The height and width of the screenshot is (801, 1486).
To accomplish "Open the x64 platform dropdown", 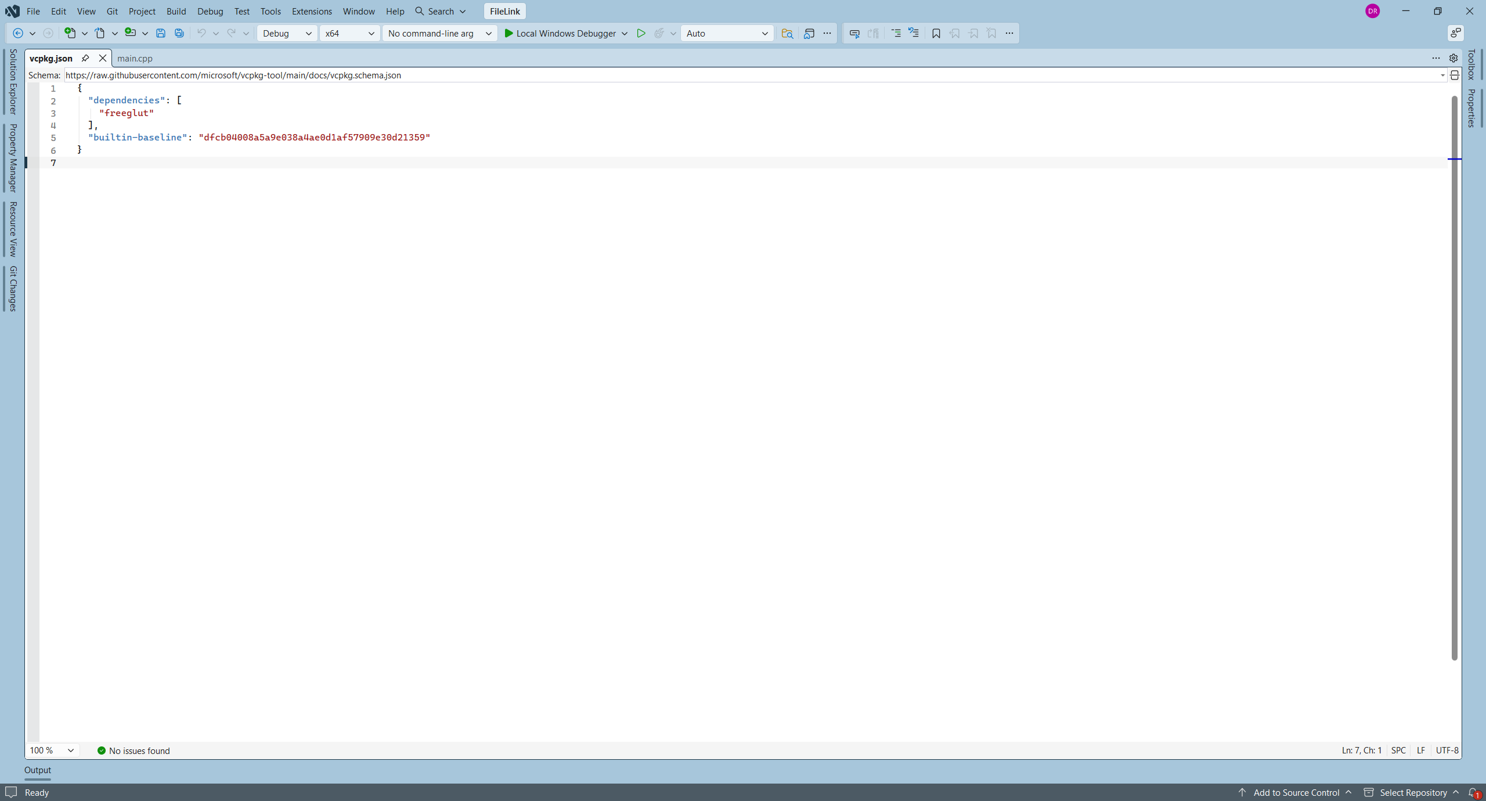I will click(x=350, y=34).
